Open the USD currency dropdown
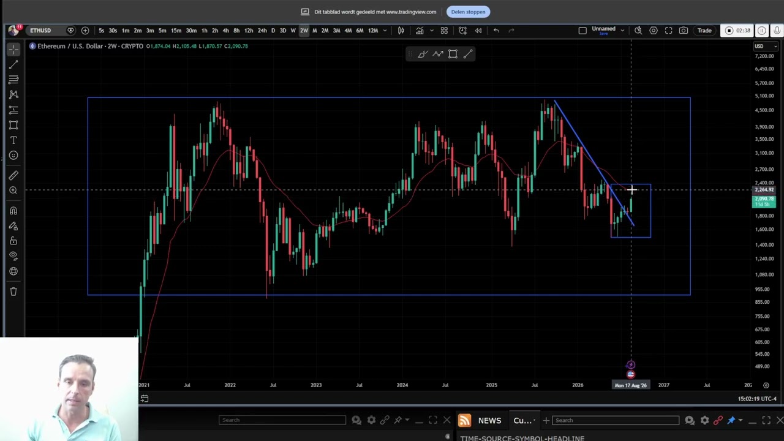The image size is (784, 441). point(766,47)
